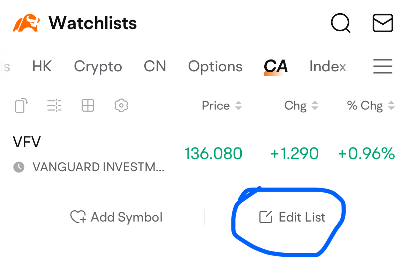Sort the list by % Chg column
This screenshot has height=257, width=408.
pyautogui.click(x=371, y=105)
